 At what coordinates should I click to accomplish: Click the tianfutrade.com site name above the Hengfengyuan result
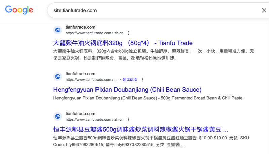coord(80,74)
